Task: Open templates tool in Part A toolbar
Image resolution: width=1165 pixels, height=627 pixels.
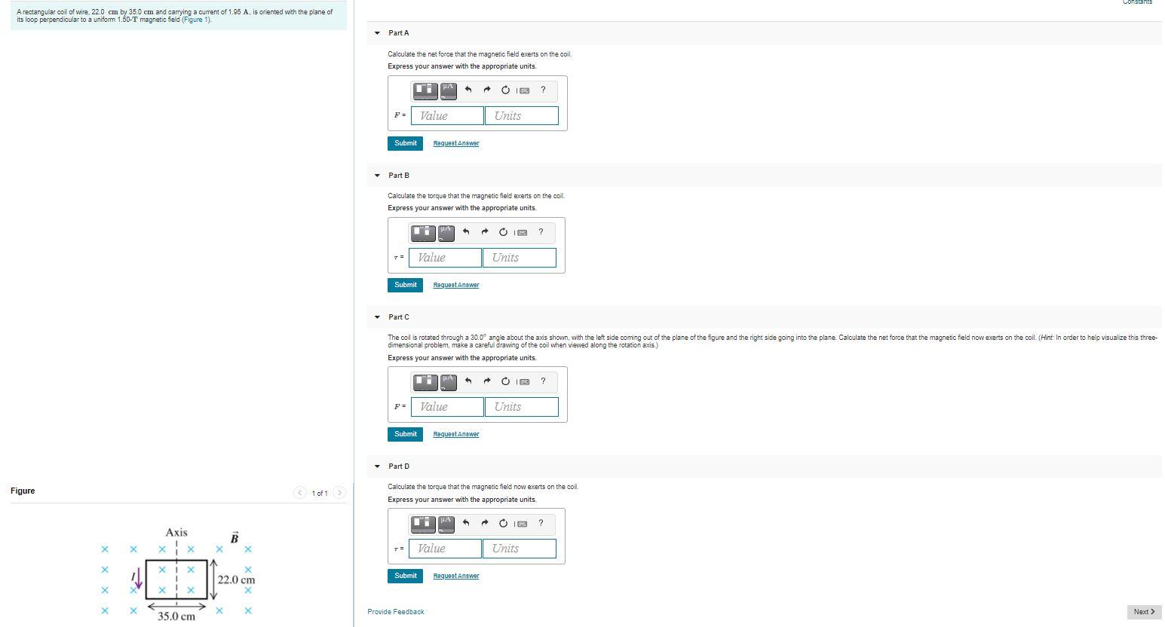Action: tap(425, 90)
